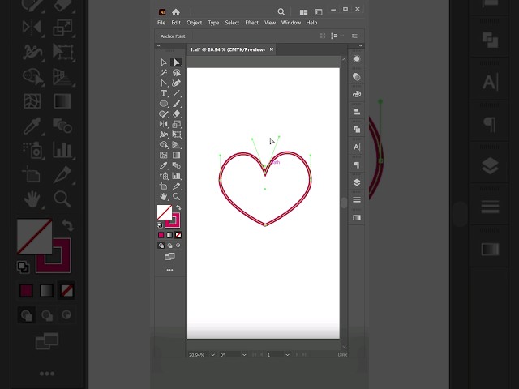Select the Slice tool
Viewport: 519px width, 389px height.
177,186
